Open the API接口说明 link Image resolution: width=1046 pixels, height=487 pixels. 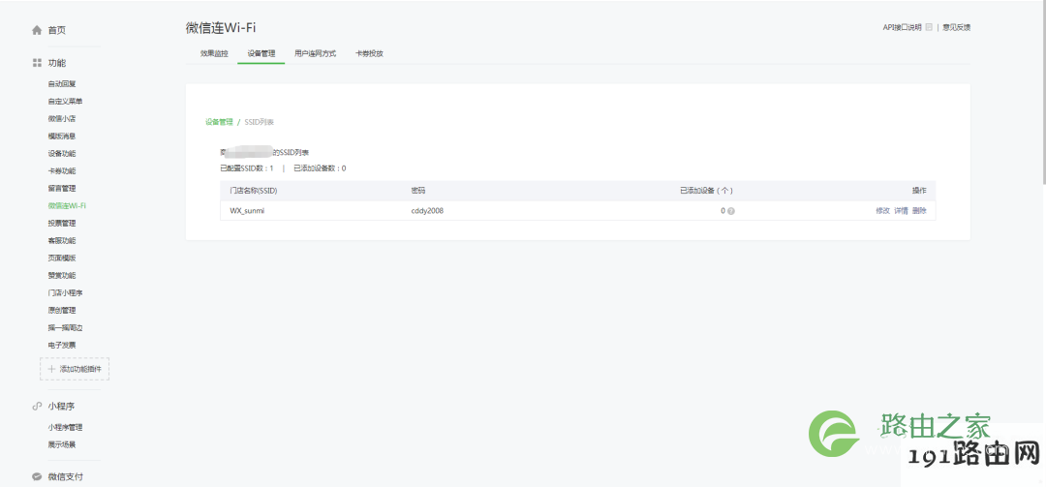click(902, 27)
